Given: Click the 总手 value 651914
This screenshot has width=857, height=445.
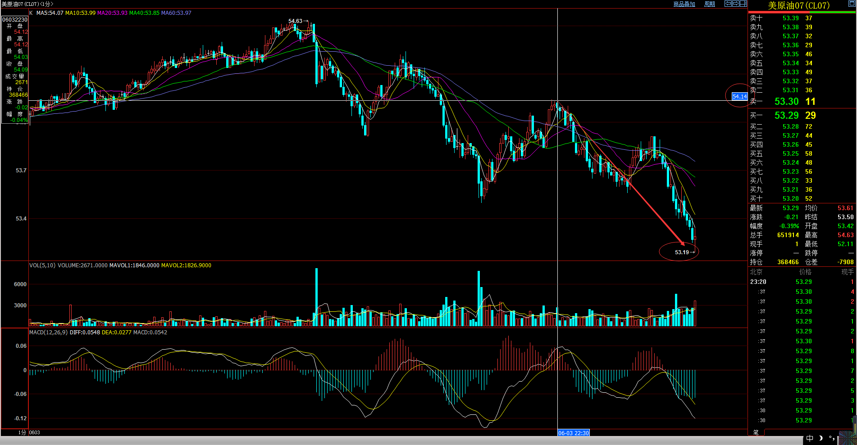Looking at the screenshot, I should click(788, 235).
